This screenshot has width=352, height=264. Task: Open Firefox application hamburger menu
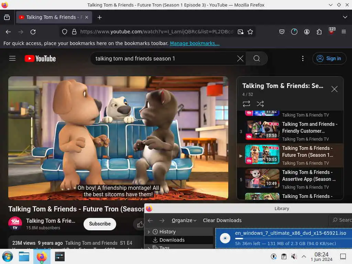344,32
